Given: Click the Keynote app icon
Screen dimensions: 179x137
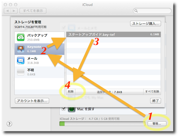Looking at the screenshot, I should [21, 49].
